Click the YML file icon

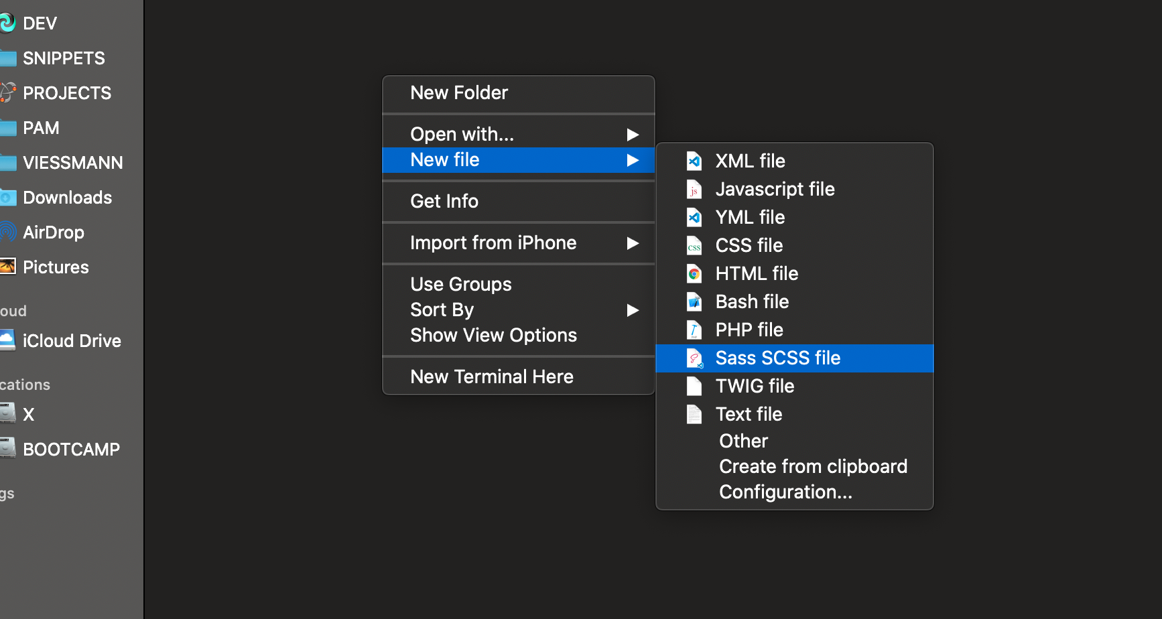click(694, 218)
